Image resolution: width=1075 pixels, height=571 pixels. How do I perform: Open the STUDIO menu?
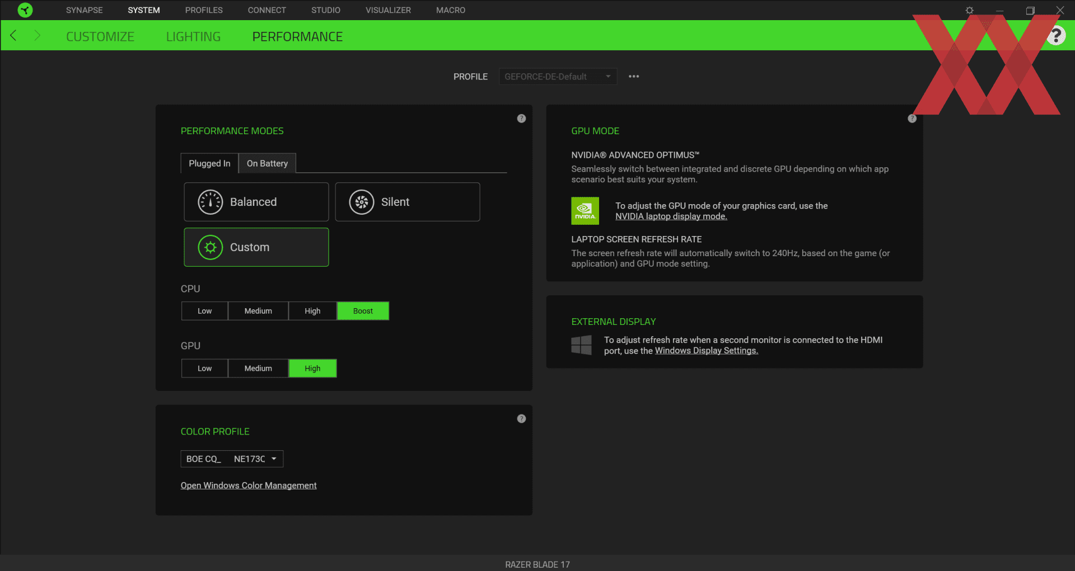[x=326, y=10]
